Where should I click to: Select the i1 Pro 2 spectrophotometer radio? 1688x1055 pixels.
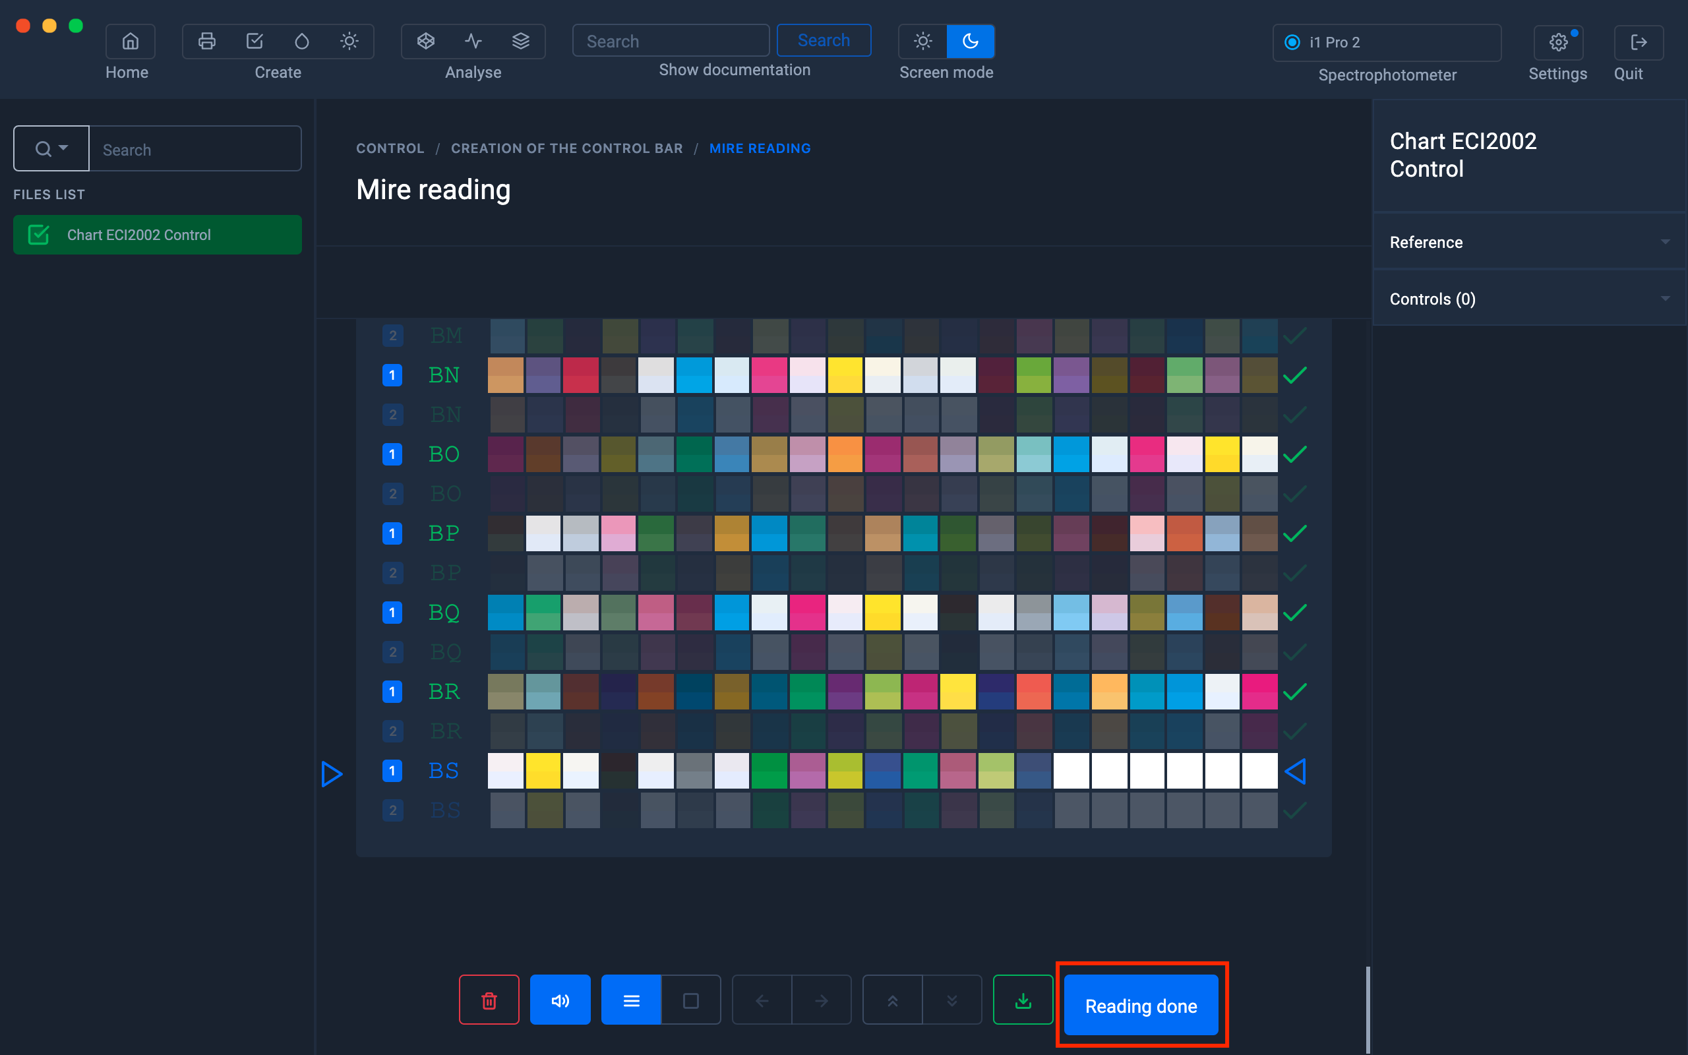[1292, 43]
